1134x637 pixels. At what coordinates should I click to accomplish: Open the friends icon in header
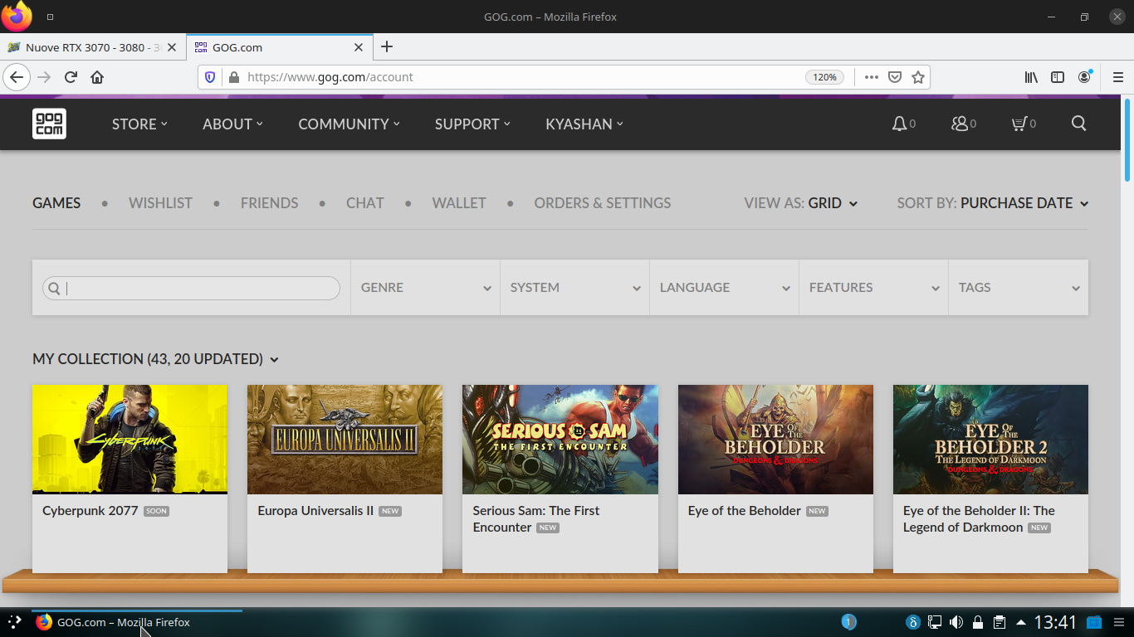click(x=960, y=124)
